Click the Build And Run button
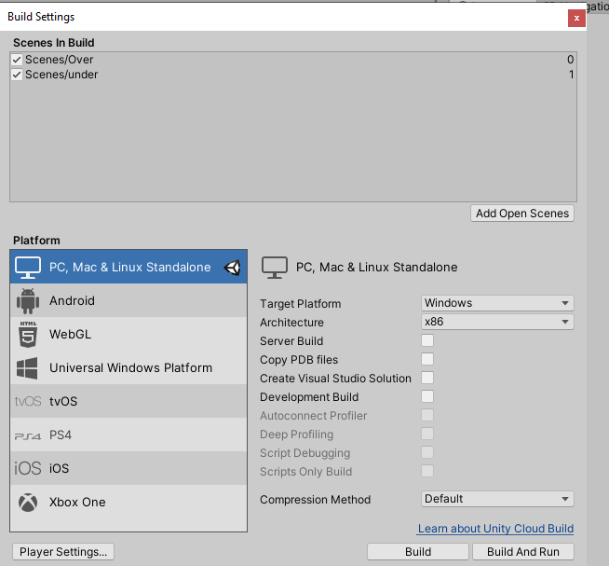Viewport: 609px width, 566px height. coord(522,552)
